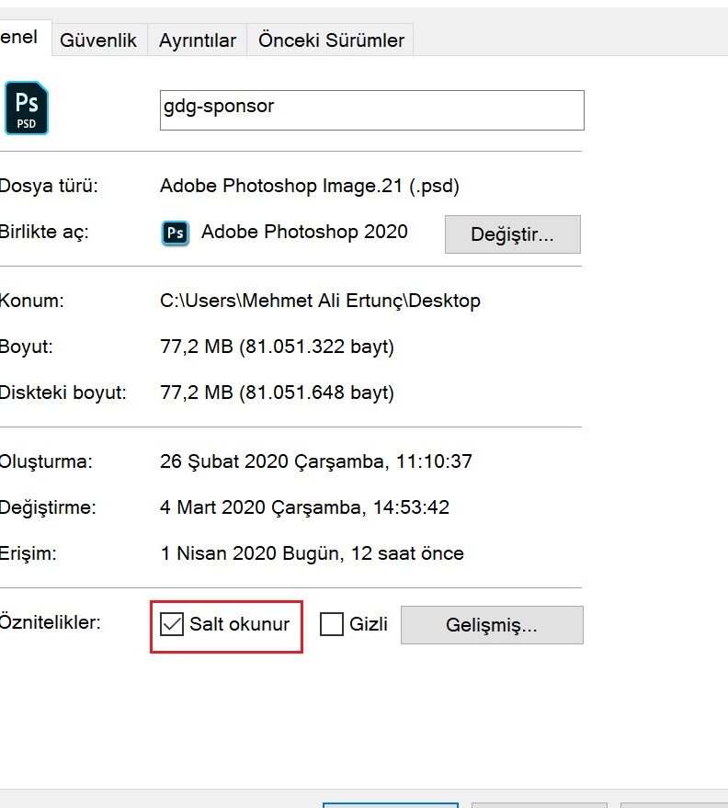This screenshot has height=808, width=728.
Task: Click the Adobe Photoshop Image.21 file type text
Action: 309,186
